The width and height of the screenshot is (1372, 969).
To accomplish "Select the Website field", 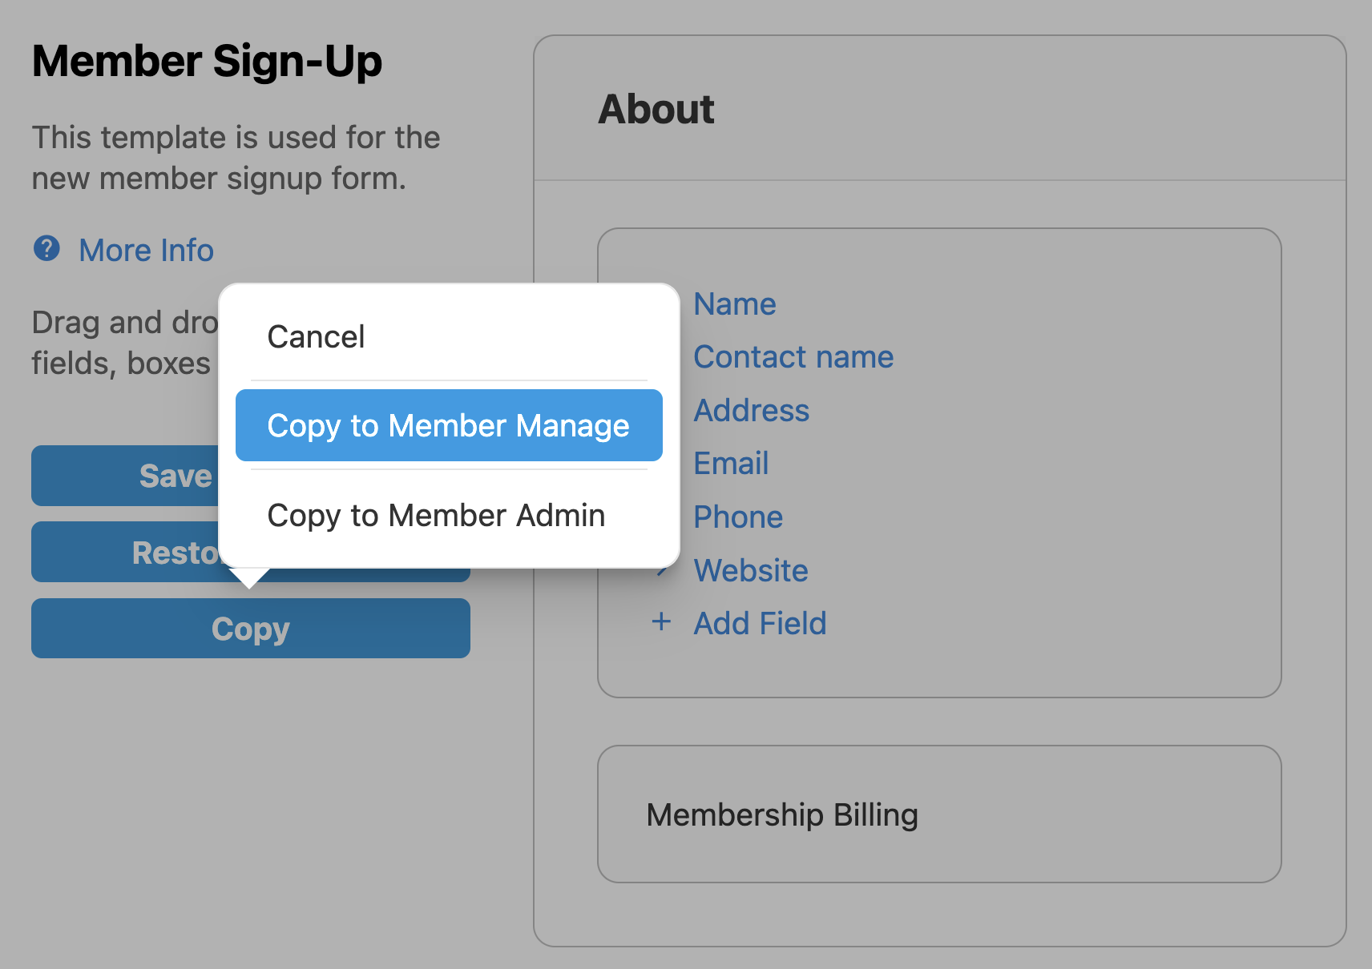I will pos(750,571).
